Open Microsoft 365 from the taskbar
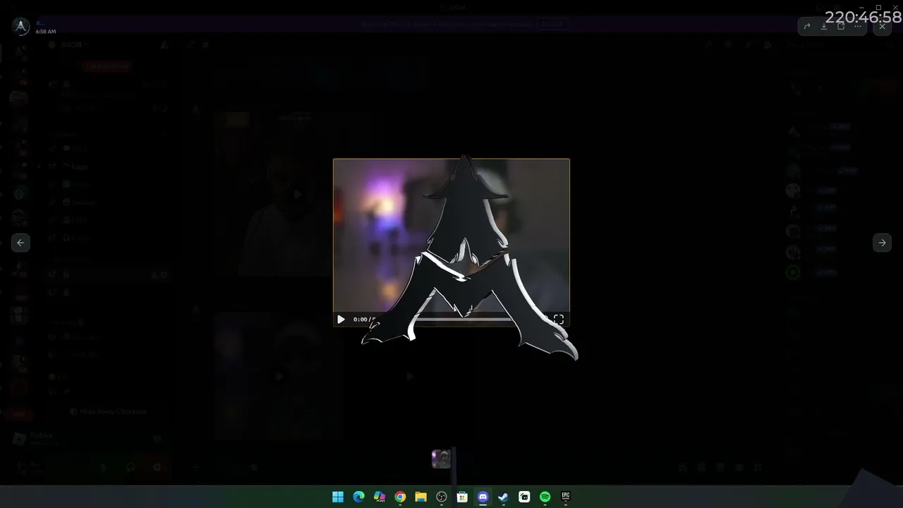 pyautogui.click(x=380, y=497)
